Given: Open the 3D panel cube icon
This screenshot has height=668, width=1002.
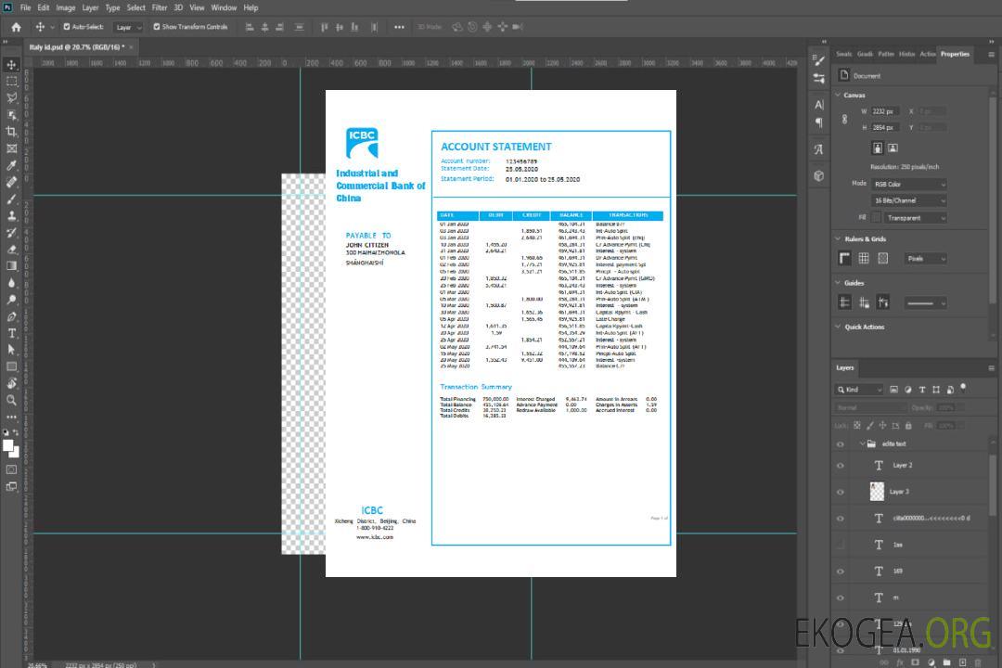Looking at the screenshot, I should click(819, 175).
